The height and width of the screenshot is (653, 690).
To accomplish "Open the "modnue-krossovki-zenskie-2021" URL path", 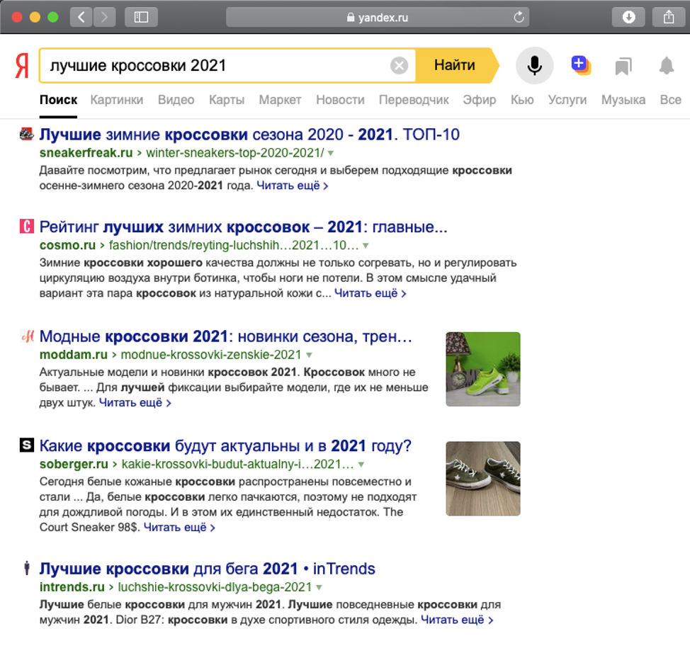I will [211, 355].
